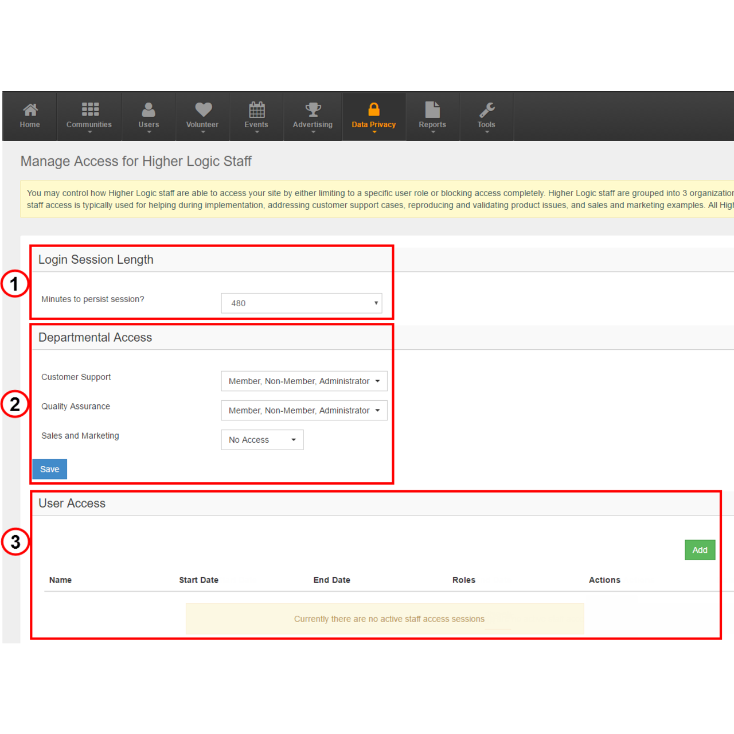Click the End Date column header

coord(331,580)
